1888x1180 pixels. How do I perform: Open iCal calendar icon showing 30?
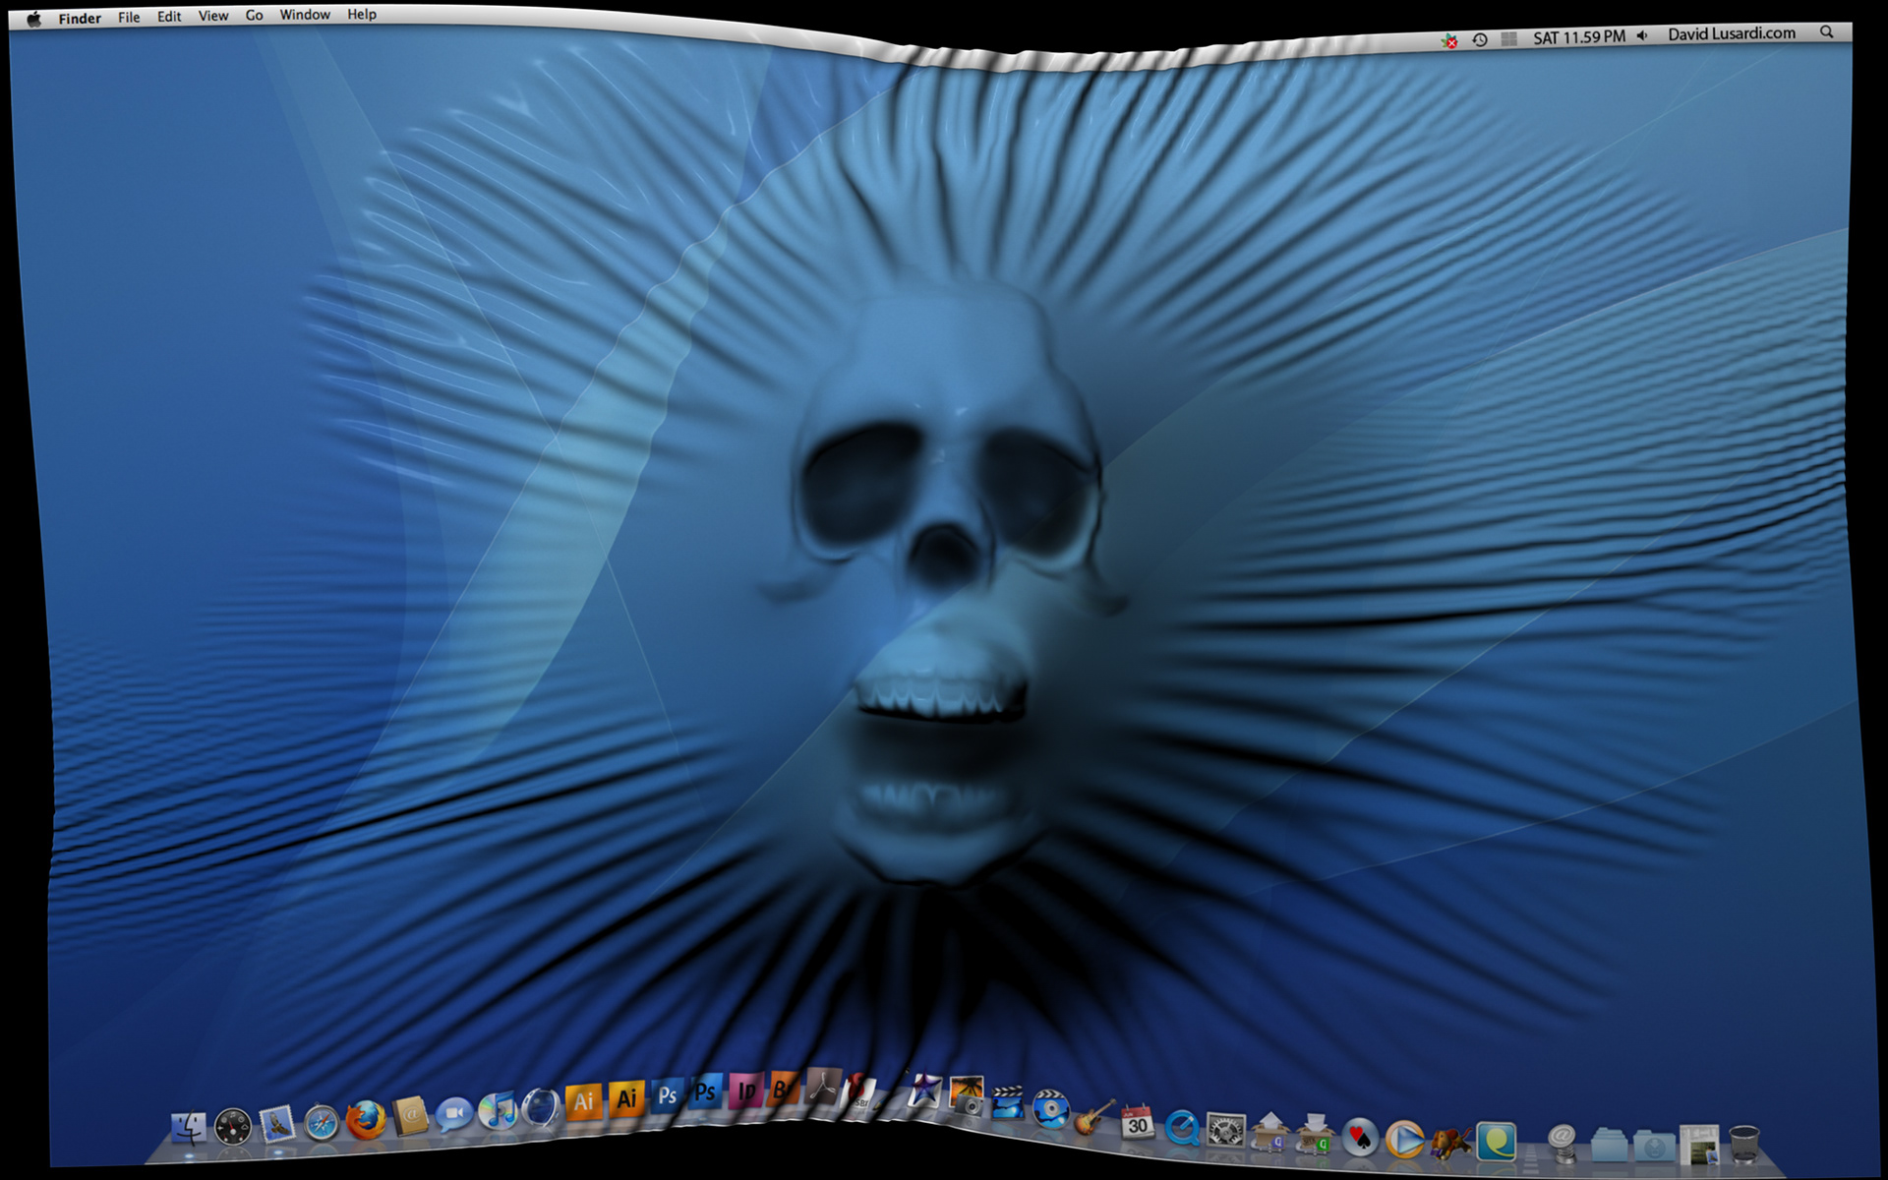(x=1138, y=1122)
